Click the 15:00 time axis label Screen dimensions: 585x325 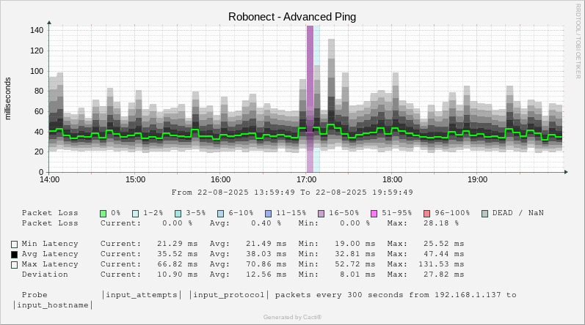click(x=136, y=179)
